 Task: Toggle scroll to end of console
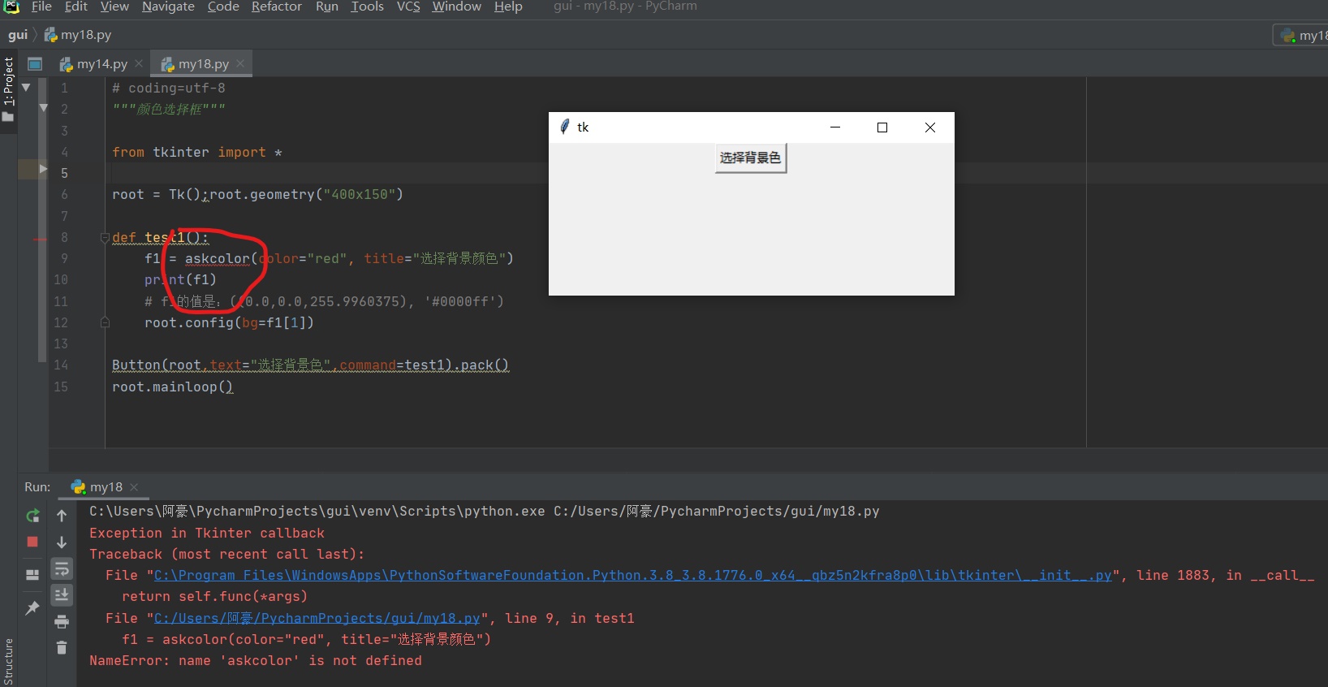62,595
